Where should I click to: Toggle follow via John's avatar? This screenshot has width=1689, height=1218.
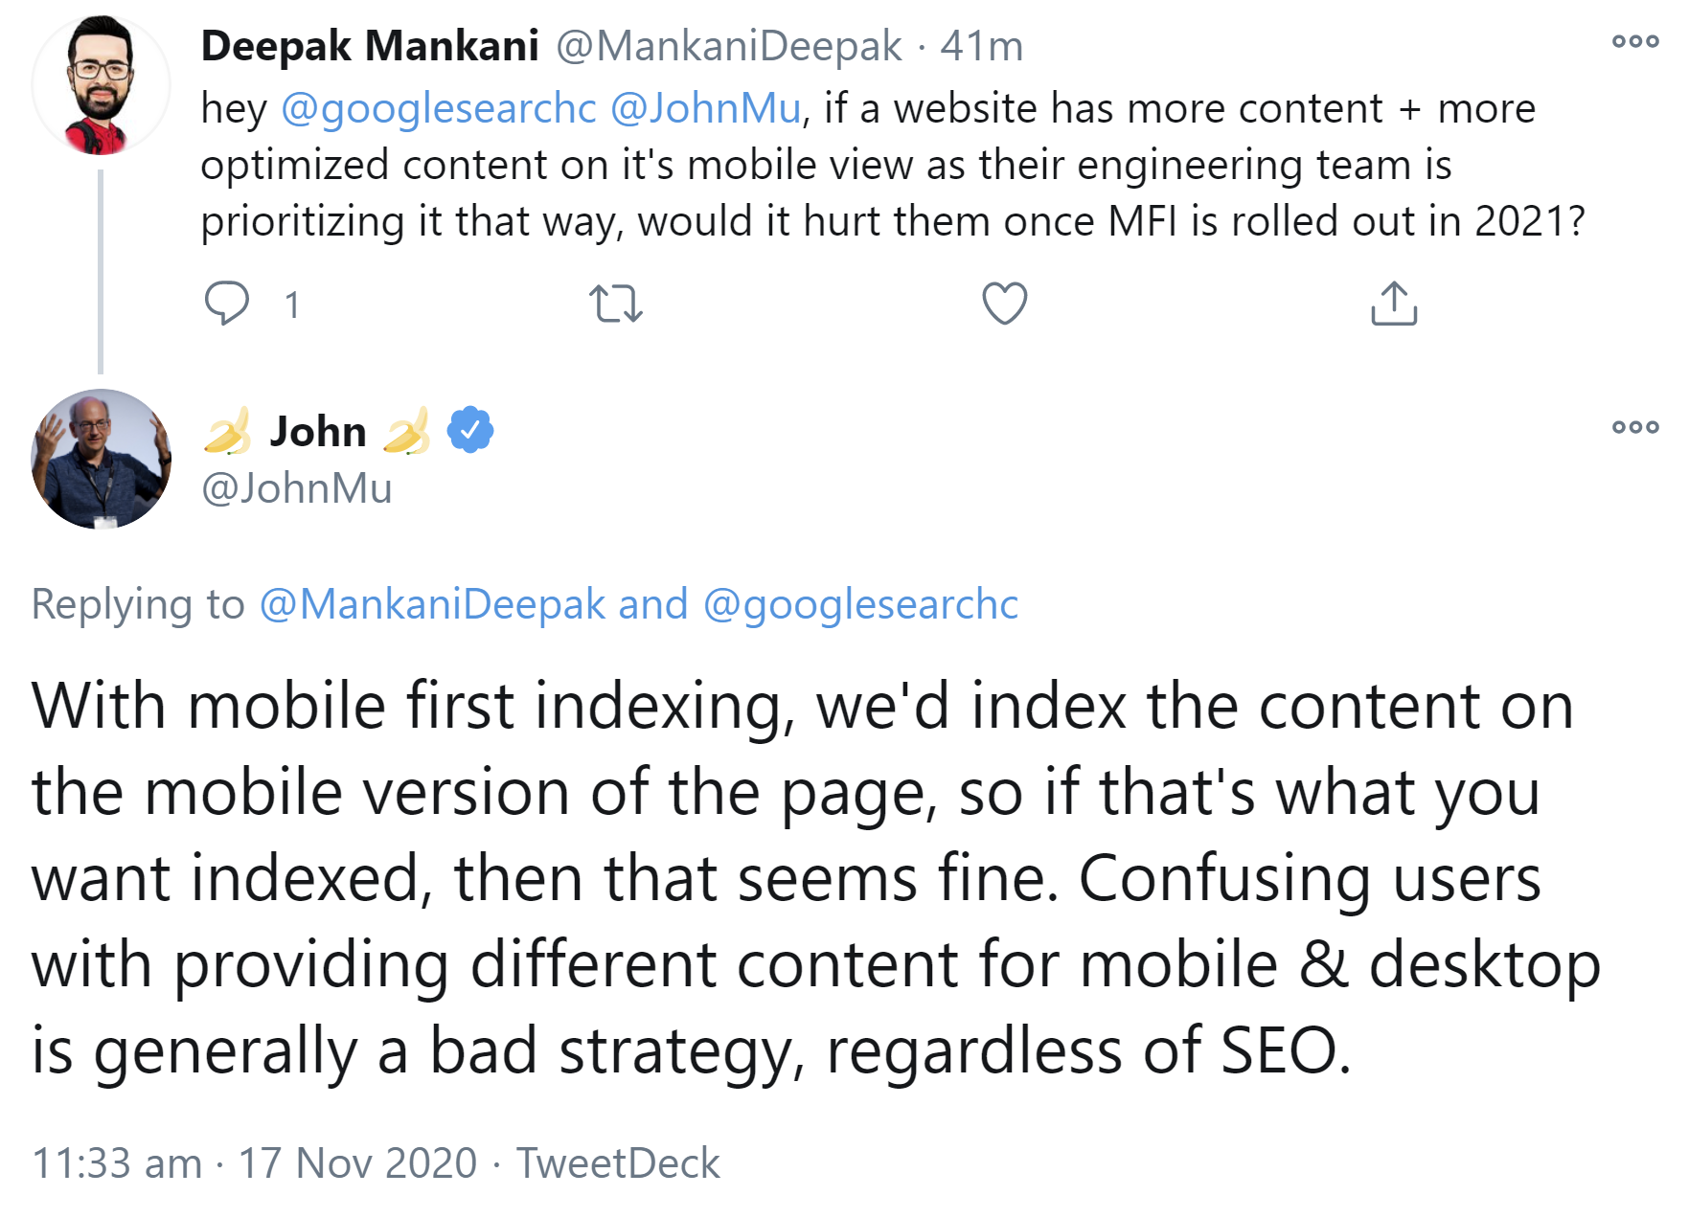point(99,460)
